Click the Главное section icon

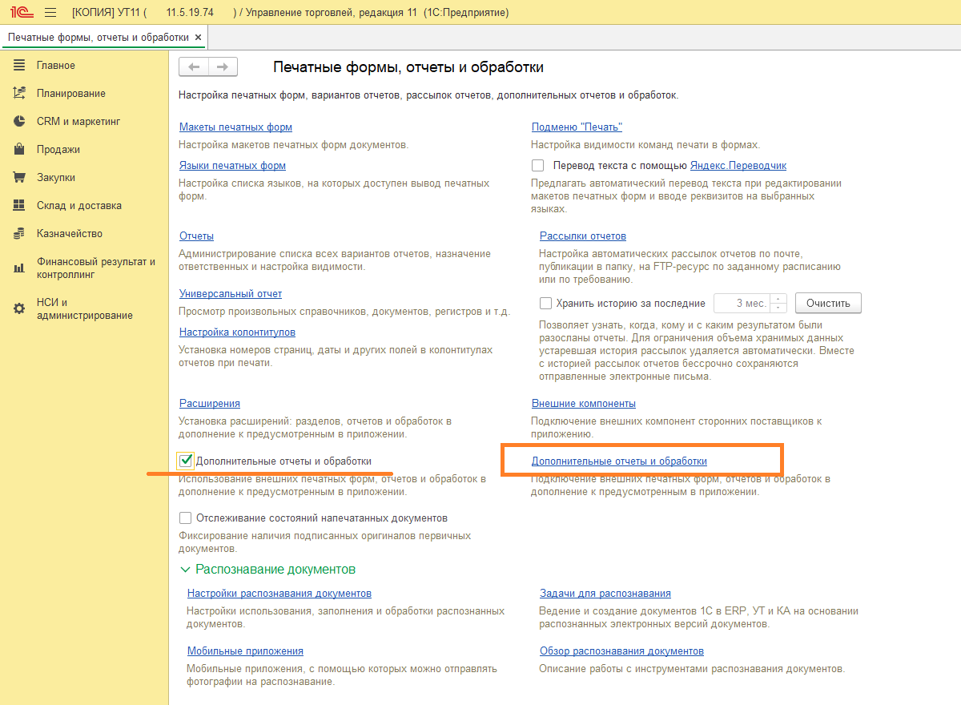tap(19, 66)
